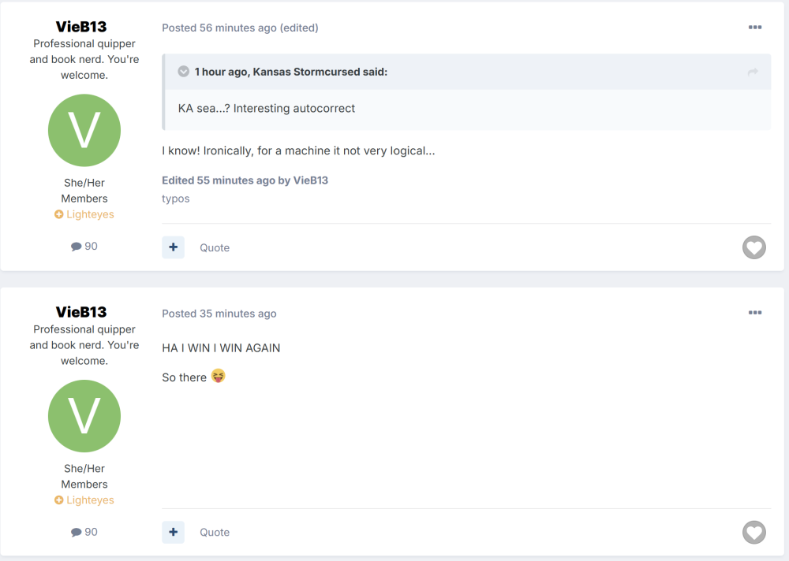Quote the 'I know! Ironically' post
Screen dimensions: 789x561
[215, 248]
